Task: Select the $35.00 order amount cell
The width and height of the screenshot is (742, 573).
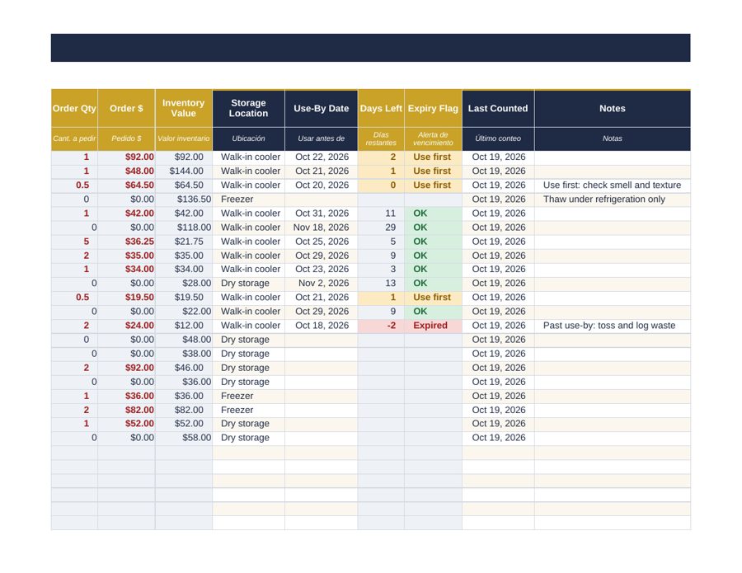Action: (x=126, y=256)
